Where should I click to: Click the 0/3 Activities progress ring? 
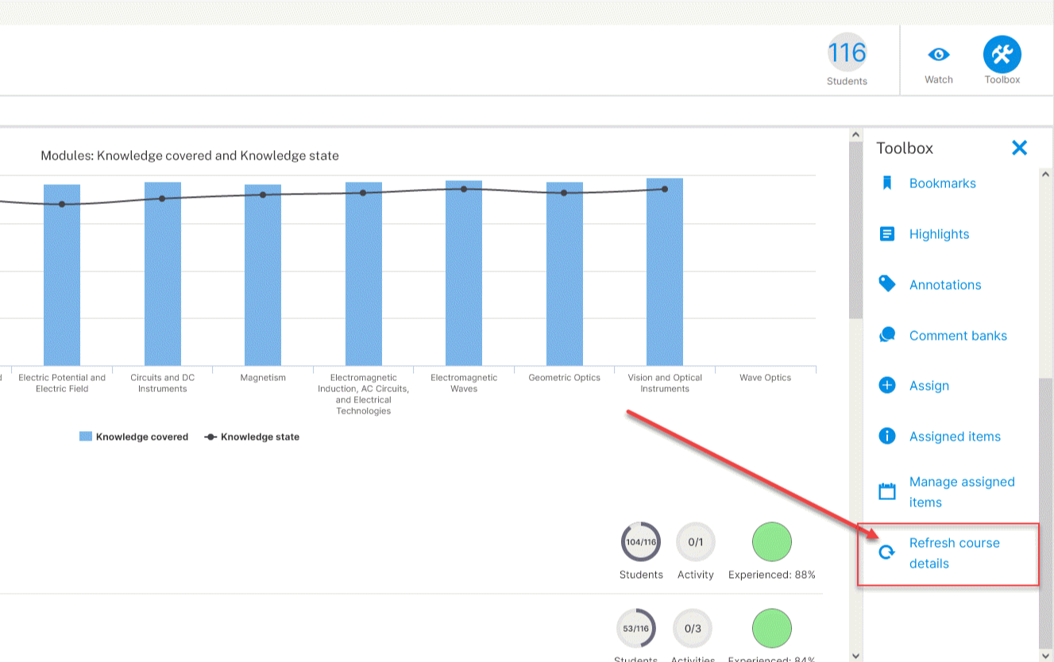pyautogui.click(x=693, y=629)
